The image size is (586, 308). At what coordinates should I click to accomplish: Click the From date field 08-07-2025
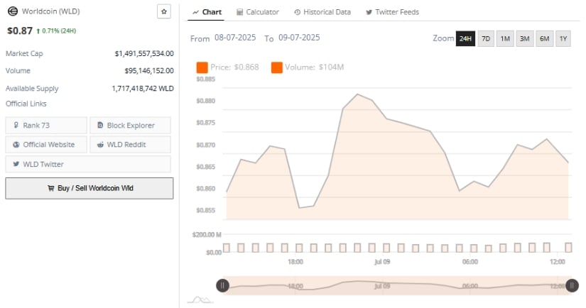coord(235,38)
